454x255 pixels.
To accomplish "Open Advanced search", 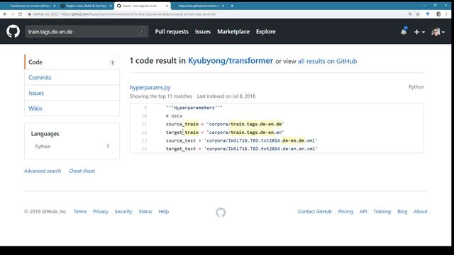I will pos(43,171).
